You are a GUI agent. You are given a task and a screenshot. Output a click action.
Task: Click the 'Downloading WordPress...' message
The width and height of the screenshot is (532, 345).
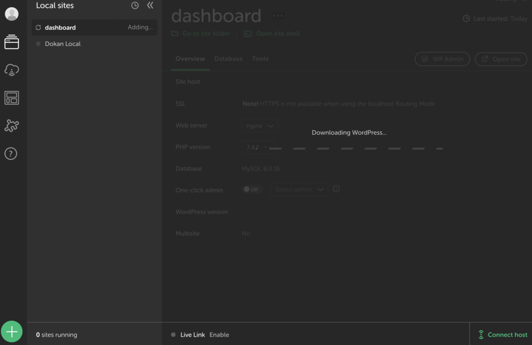click(x=349, y=132)
